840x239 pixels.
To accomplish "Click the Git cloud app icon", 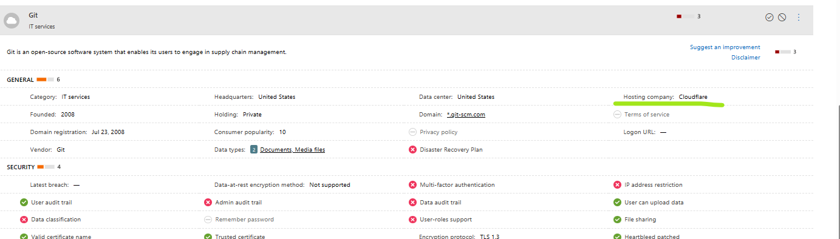I will pyautogui.click(x=11, y=21).
